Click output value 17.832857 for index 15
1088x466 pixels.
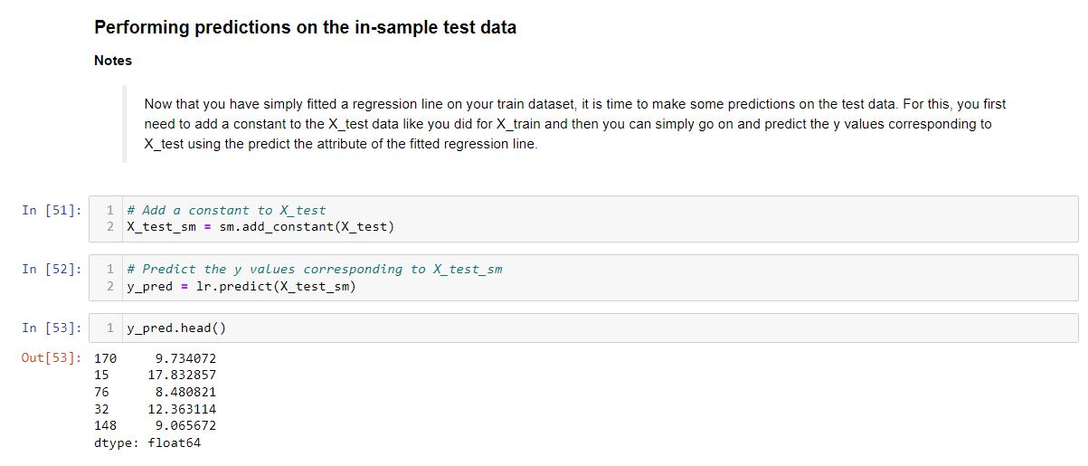(182, 375)
